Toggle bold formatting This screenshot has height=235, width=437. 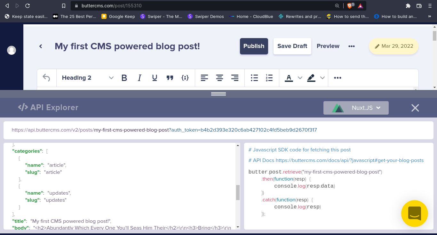(124, 78)
